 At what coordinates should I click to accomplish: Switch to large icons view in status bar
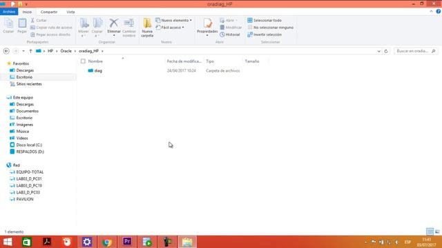pos(437,231)
